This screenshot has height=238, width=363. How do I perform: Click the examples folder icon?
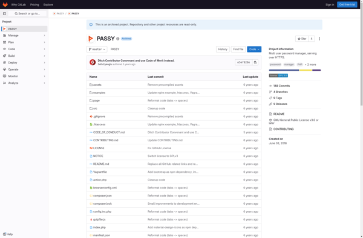(91, 92)
